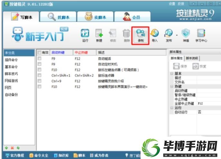This screenshot has width=221, height=159.
Task: Select 插件命令 category
Action: (x=19, y=60)
